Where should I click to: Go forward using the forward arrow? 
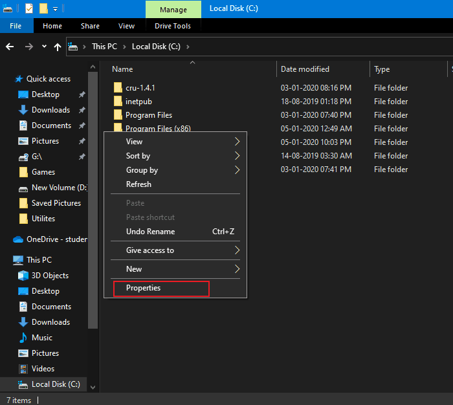tap(29, 47)
